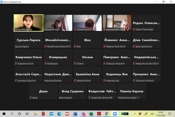Open clock showing 10:50 17.02.2022
The height and width of the screenshot is (117, 175).
coord(161,114)
